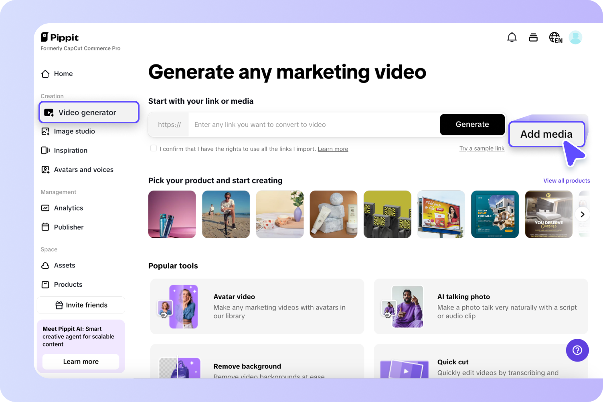Select Avatars and voices
Viewport: 603px width, 402px height.
point(83,169)
